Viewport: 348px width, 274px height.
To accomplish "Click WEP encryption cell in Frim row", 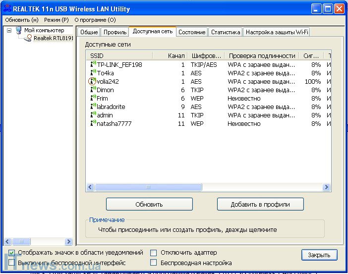I will (197, 98).
